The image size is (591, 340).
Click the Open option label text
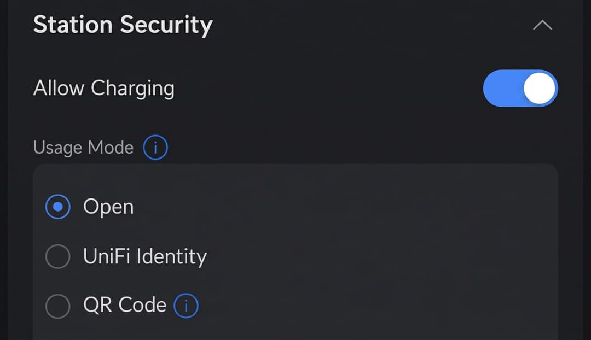[108, 207]
